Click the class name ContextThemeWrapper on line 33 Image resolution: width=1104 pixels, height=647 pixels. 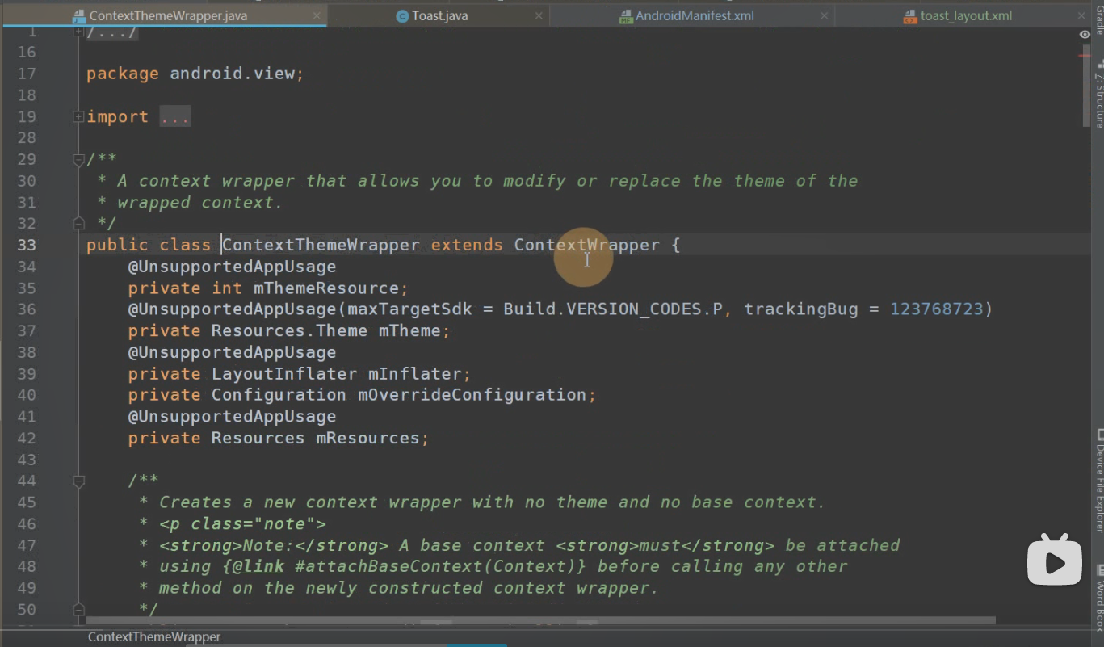pos(321,245)
